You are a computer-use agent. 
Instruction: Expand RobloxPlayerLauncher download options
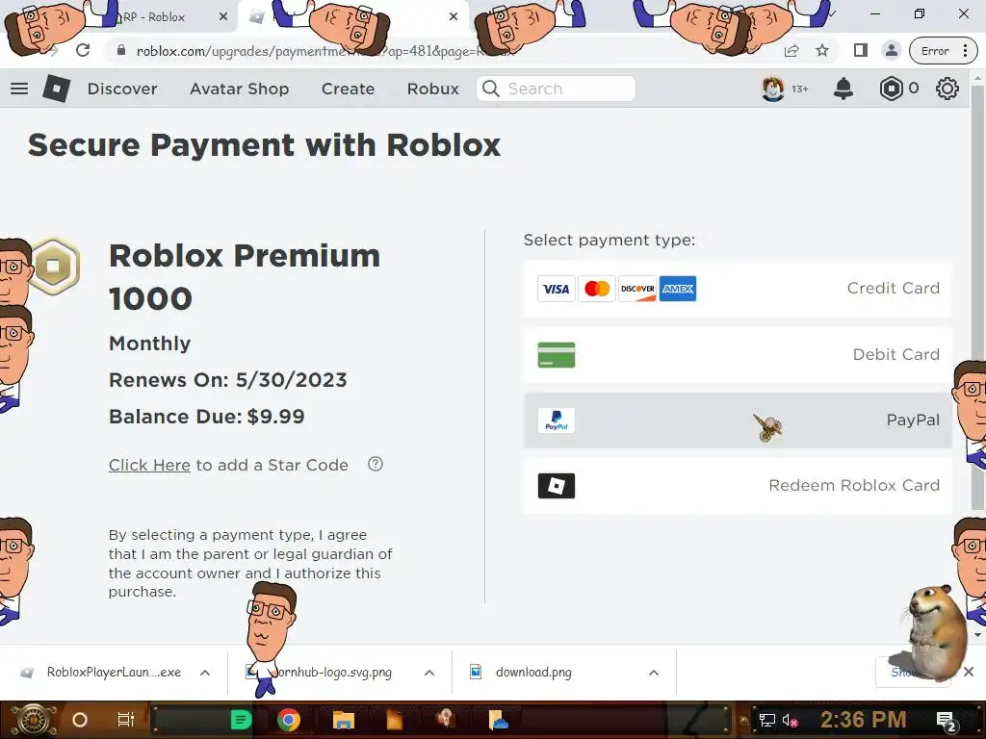pos(205,673)
